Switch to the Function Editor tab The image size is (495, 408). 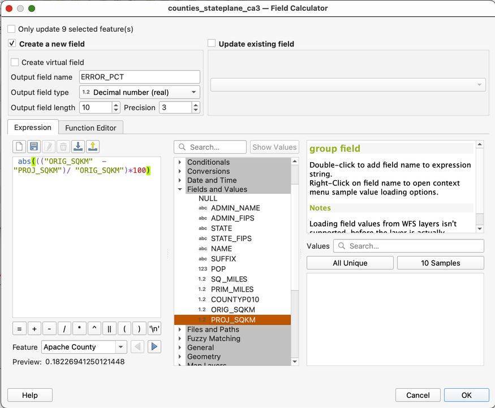91,128
